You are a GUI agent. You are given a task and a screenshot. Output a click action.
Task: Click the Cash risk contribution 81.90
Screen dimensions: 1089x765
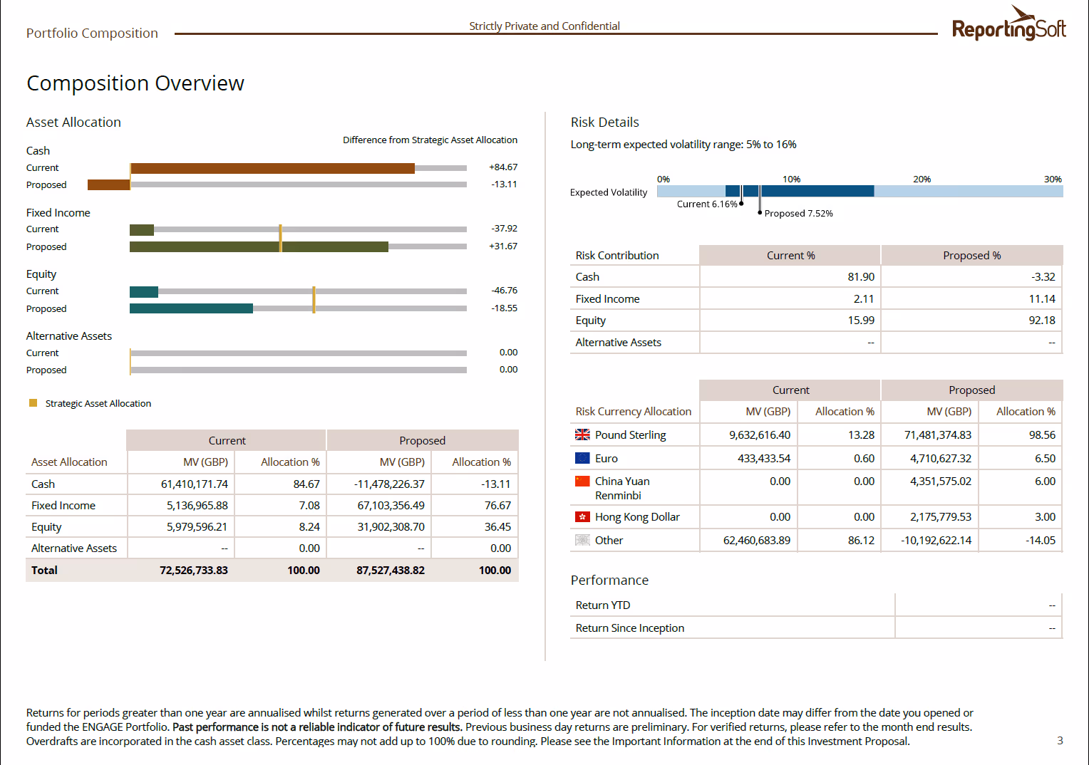[861, 276]
